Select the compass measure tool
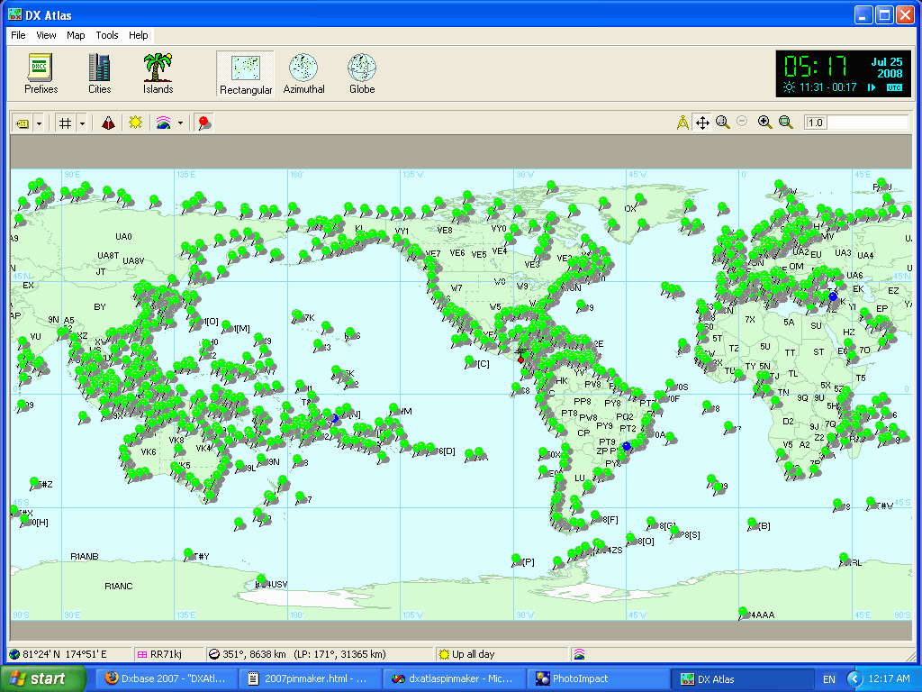922x692 pixels. pos(682,123)
